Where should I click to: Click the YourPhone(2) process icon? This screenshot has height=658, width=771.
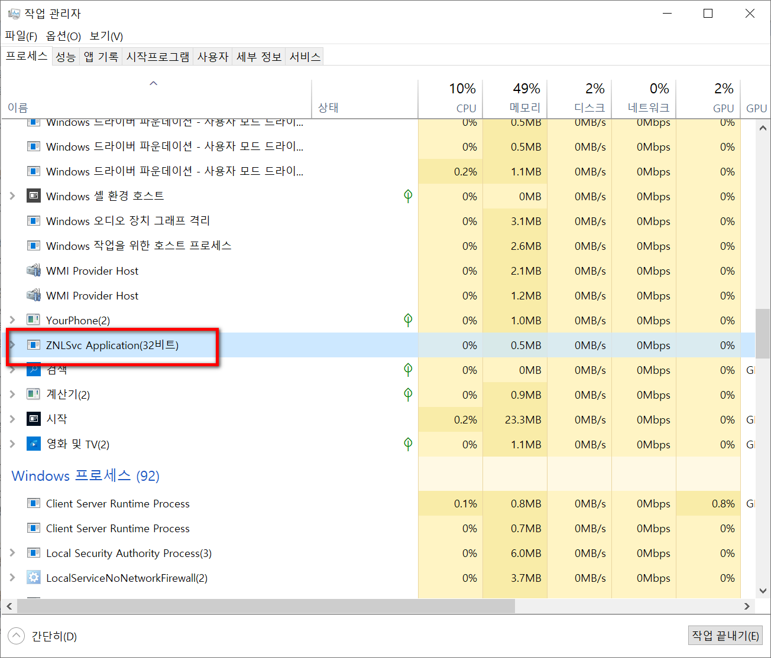point(34,320)
